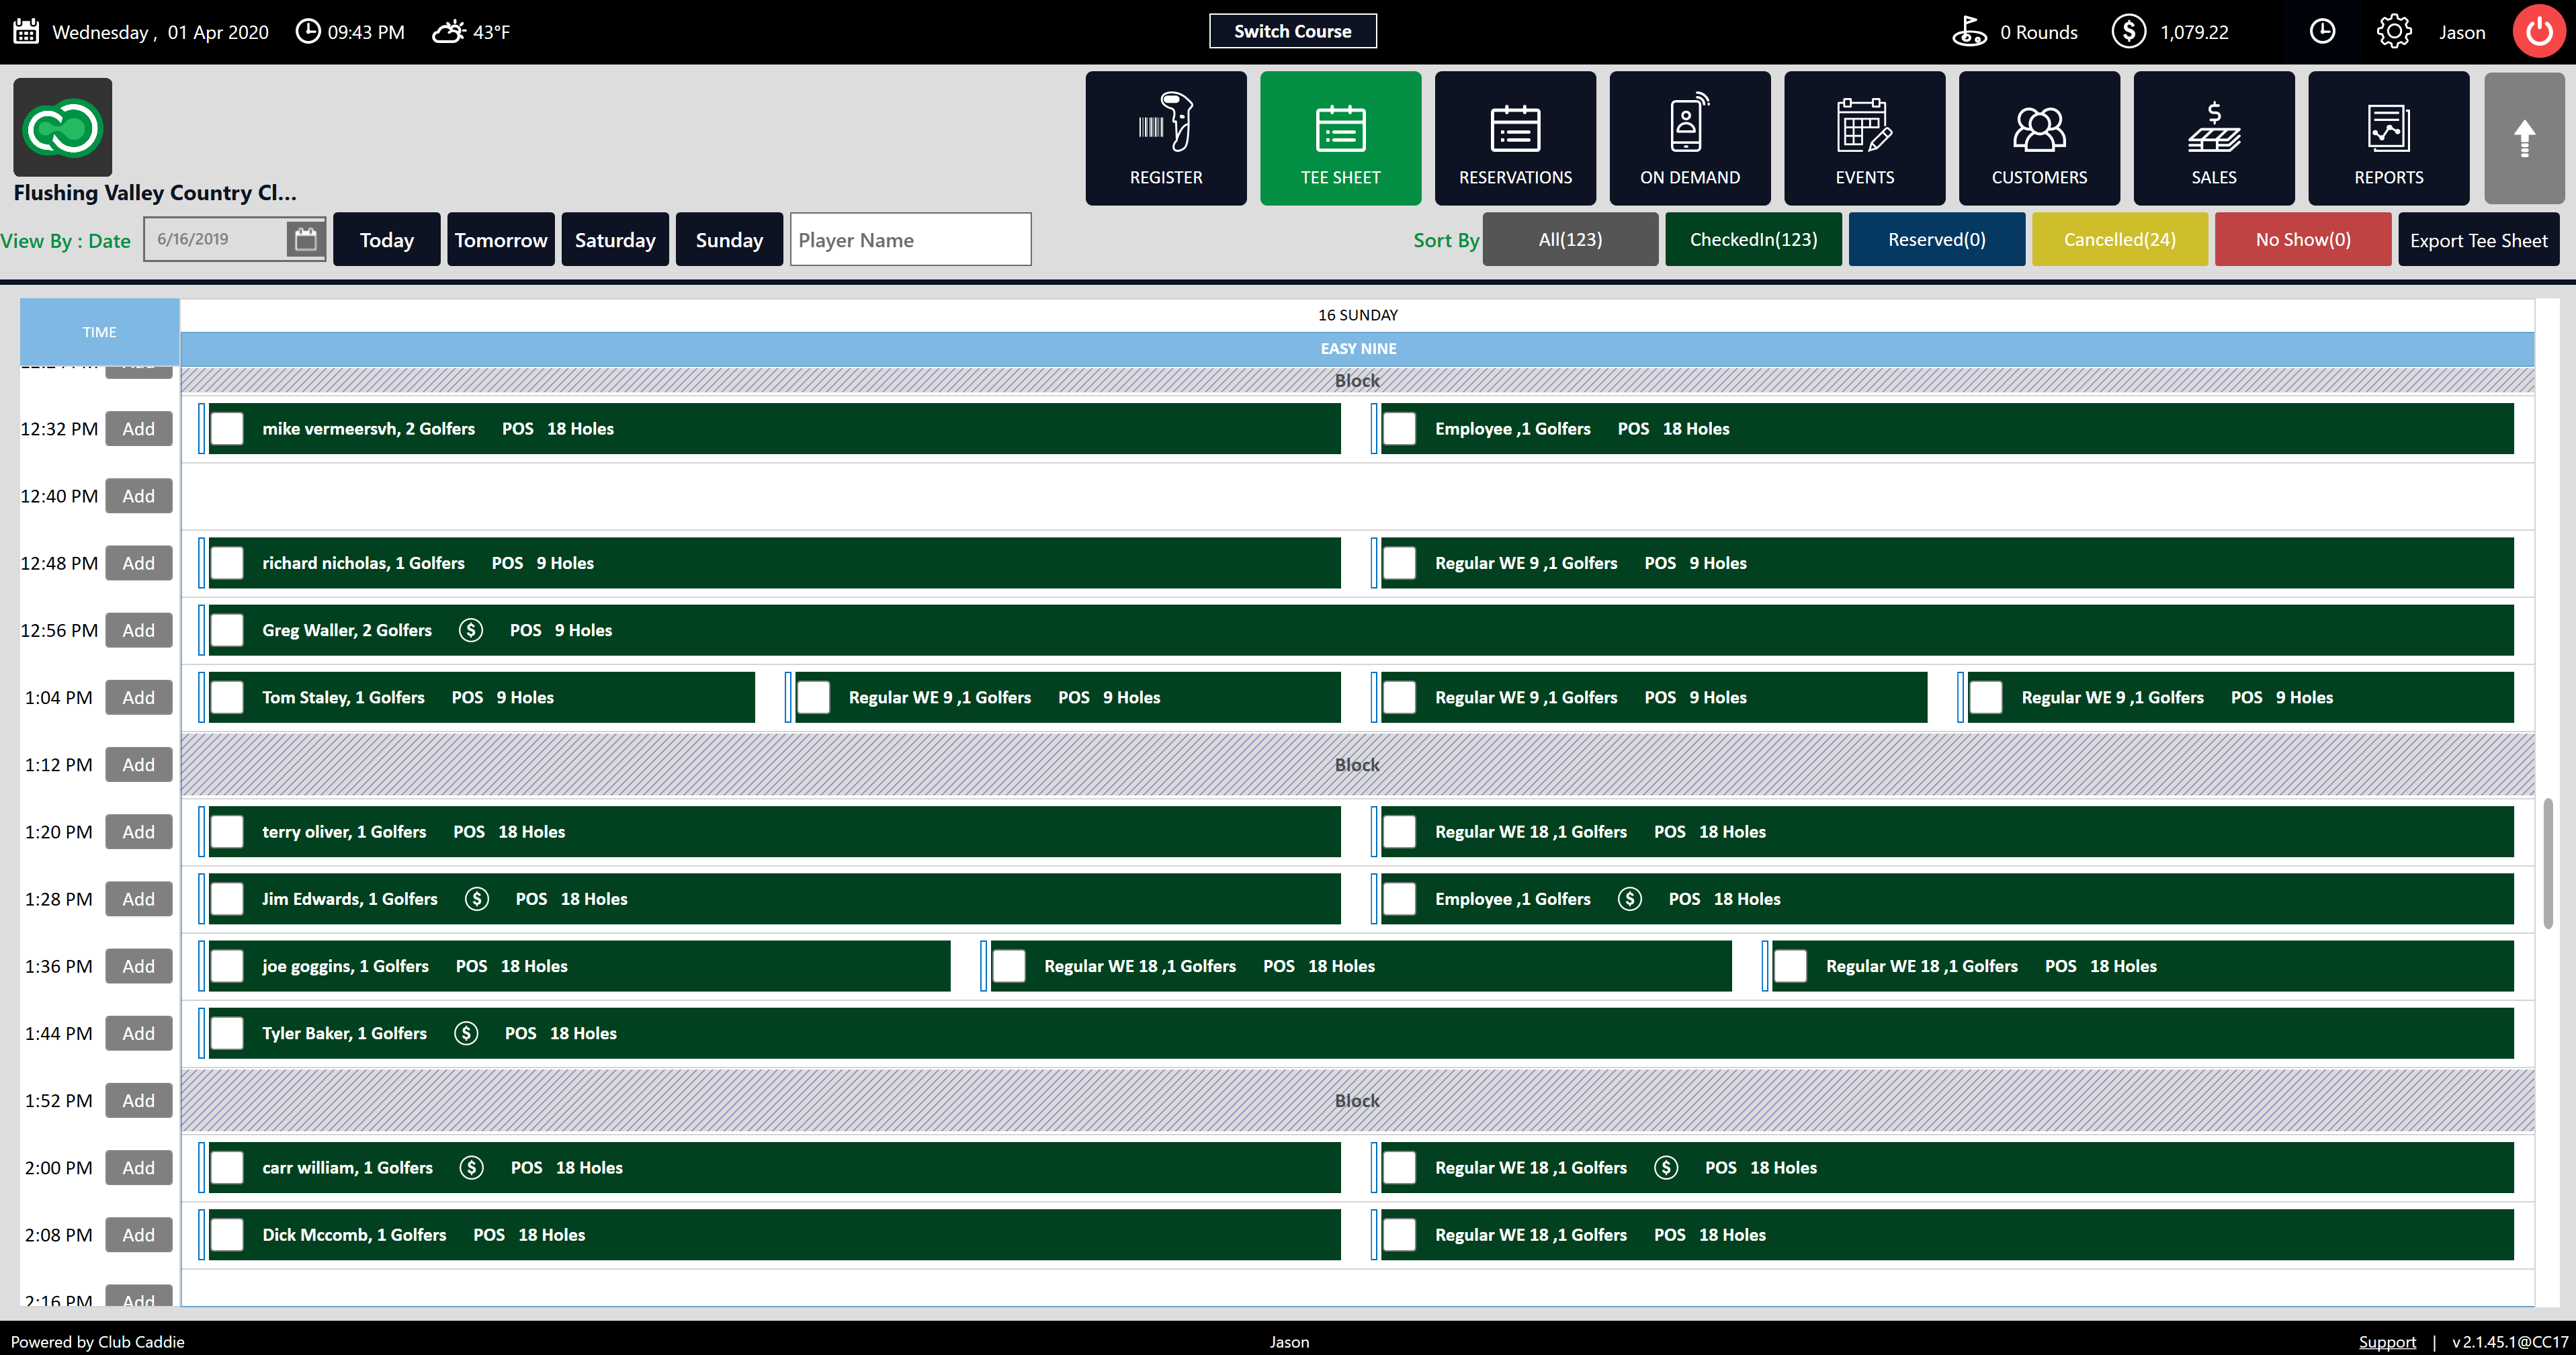Screen dimensions: 2576x1355
Task: Click the Block row at 1:52 PM
Action: coord(1357,1100)
